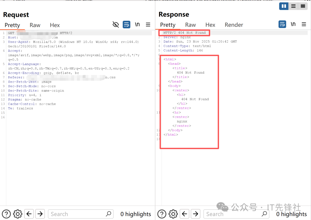Click the Sec-Fetch-Mode: no-cors line

[32, 86]
